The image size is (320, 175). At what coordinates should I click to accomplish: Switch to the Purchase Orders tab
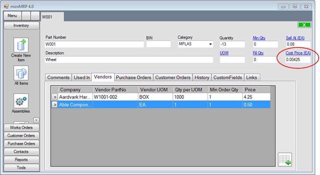[134, 77]
